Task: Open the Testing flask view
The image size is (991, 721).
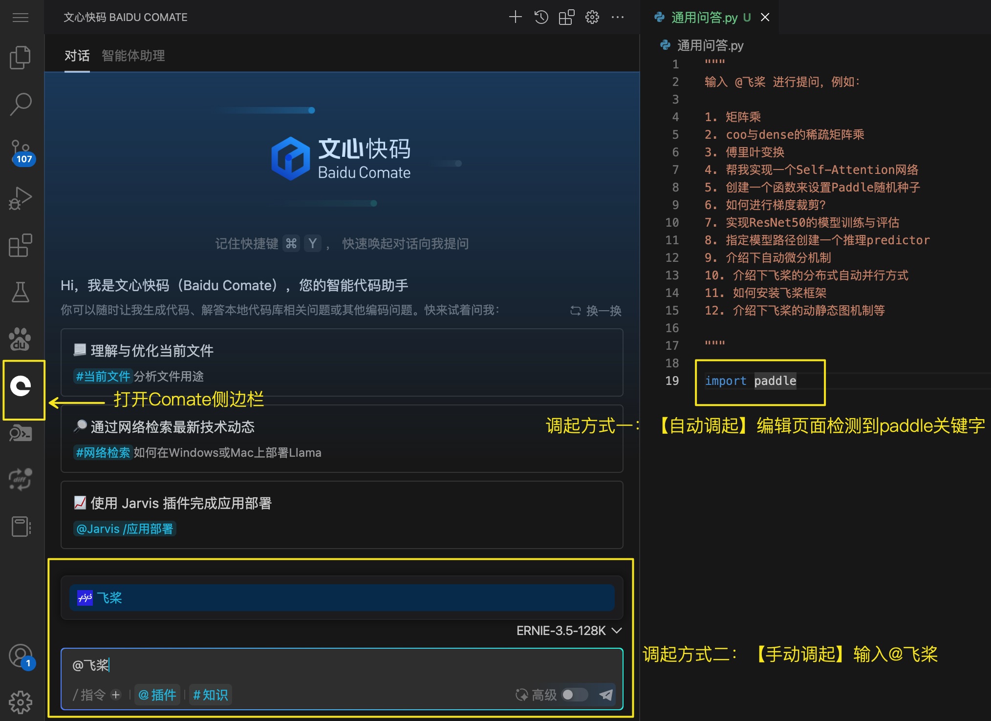Action: (x=21, y=292)
